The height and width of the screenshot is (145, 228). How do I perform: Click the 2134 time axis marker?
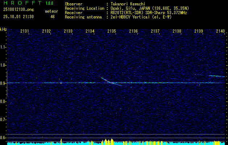click(90, 31)
